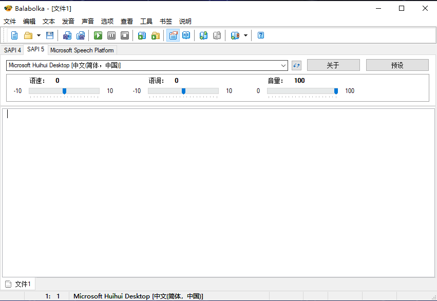Create a new document with the blank-page icon
The image size is (437, 301).
click(x=14, y=35)
